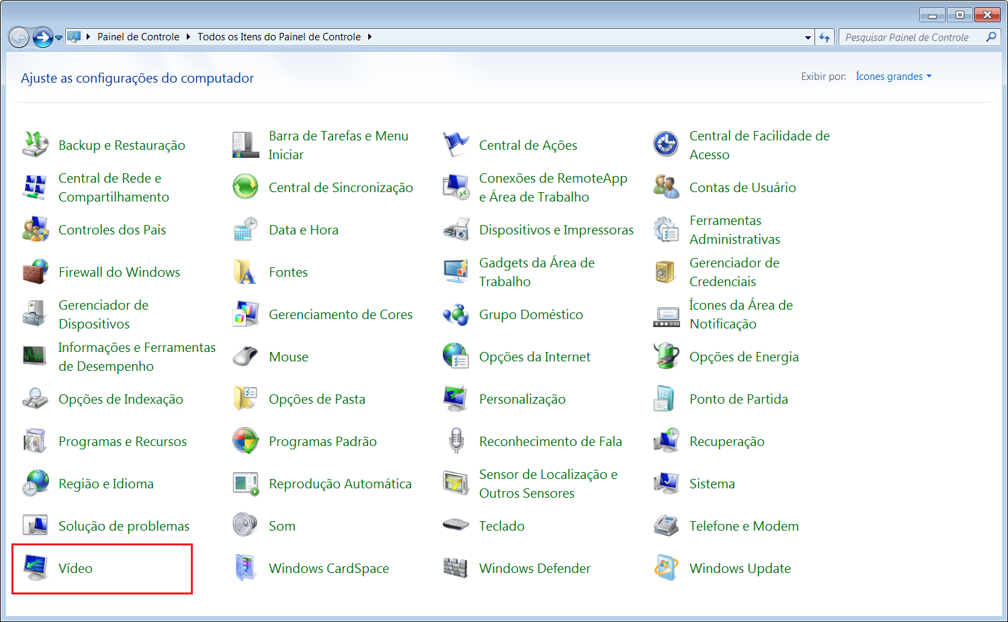Viewport: 1008px width, 622px height.
Task: Open Sensor de Localização e Outros Sensores
Action: pos(548,484)
